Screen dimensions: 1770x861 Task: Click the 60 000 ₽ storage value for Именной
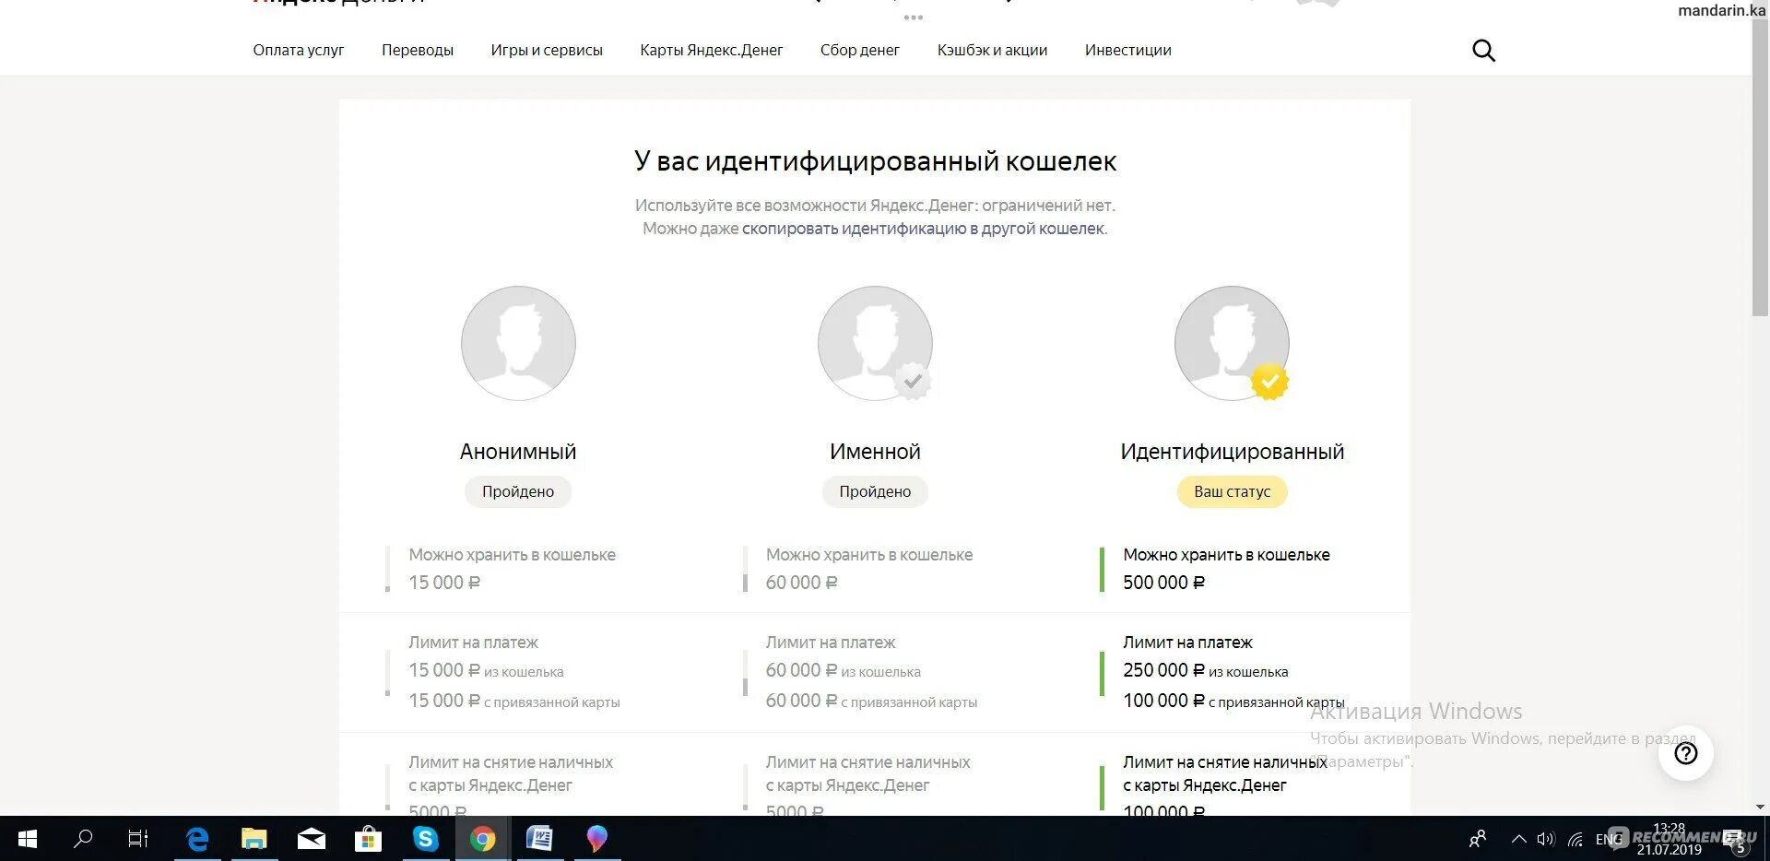(801, 583)
